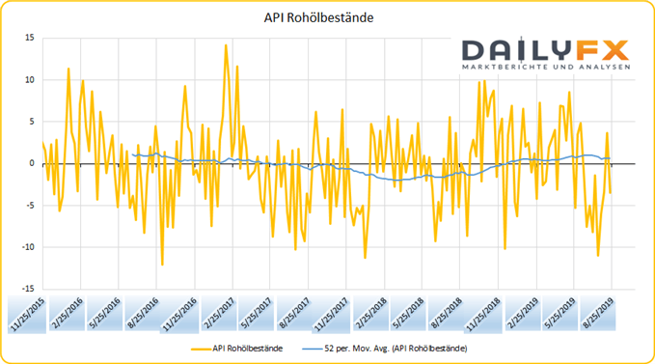Viewport: 655px width, 364px height.
Task: Select the 8/25/2017 date label
Action: click(294, 314)
